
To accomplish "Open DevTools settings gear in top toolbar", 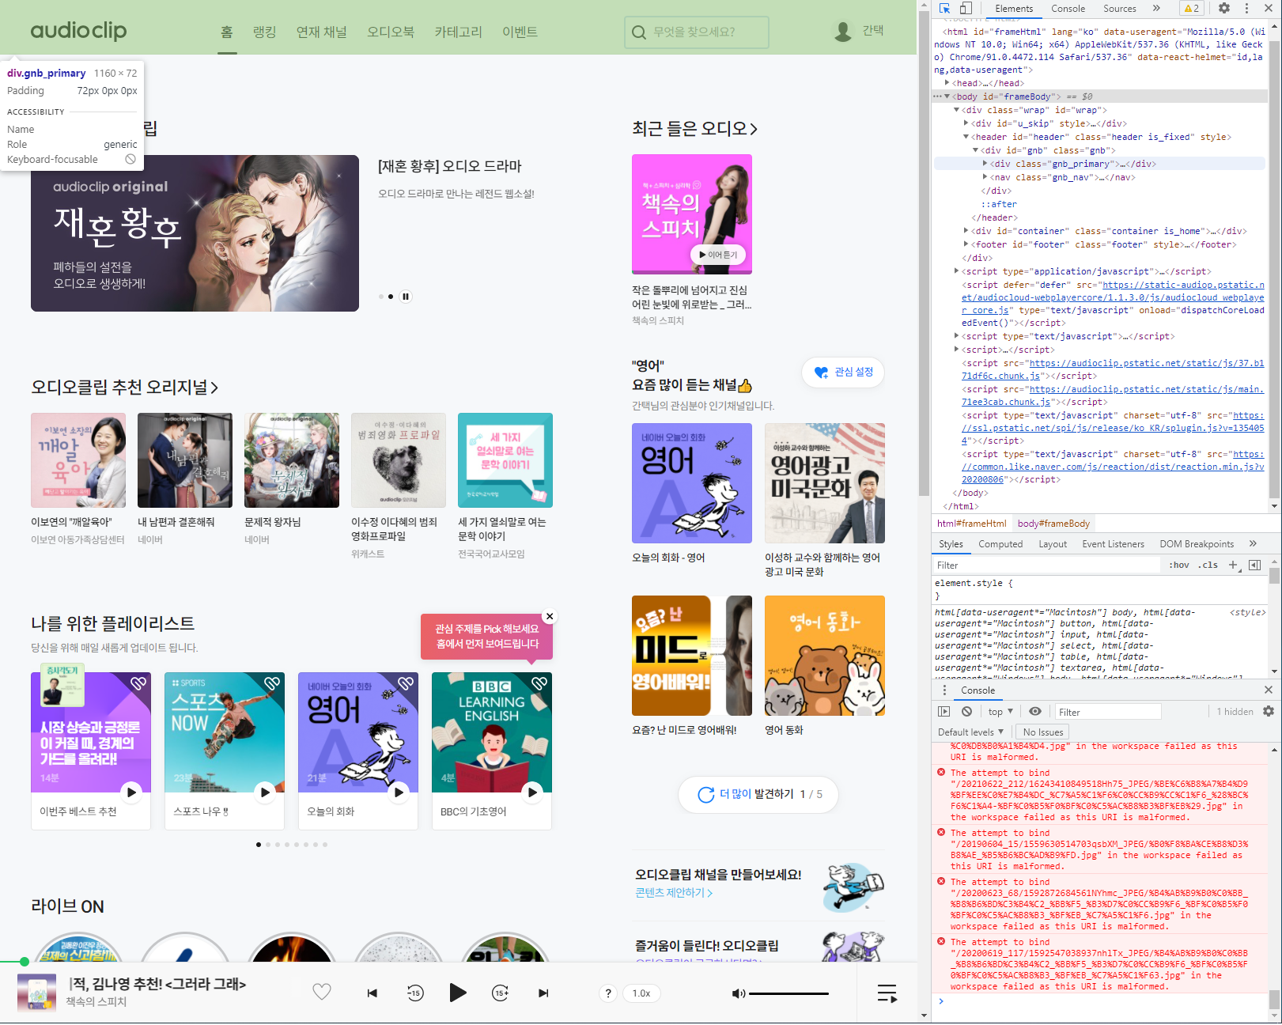I will pyautogui.click(x=1224, y=9).
